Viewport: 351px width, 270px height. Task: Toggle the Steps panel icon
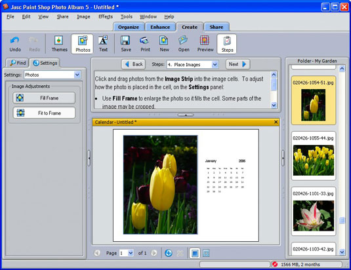click(x=227, y=44)
